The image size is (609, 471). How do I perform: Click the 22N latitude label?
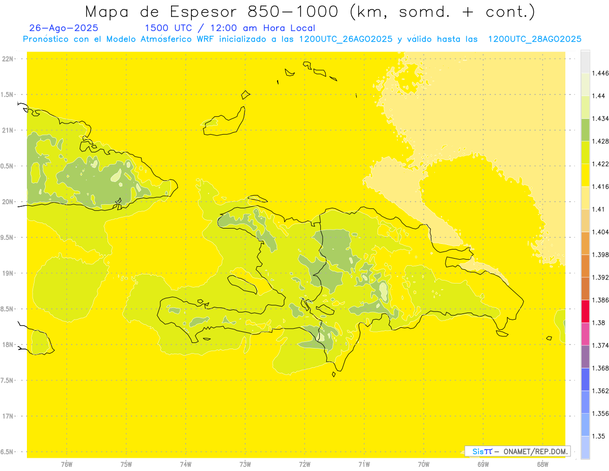tap(7, 59)
